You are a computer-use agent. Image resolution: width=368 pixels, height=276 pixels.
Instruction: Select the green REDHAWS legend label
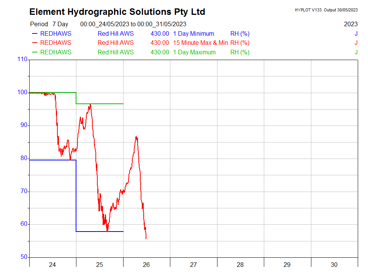point(56,52)
